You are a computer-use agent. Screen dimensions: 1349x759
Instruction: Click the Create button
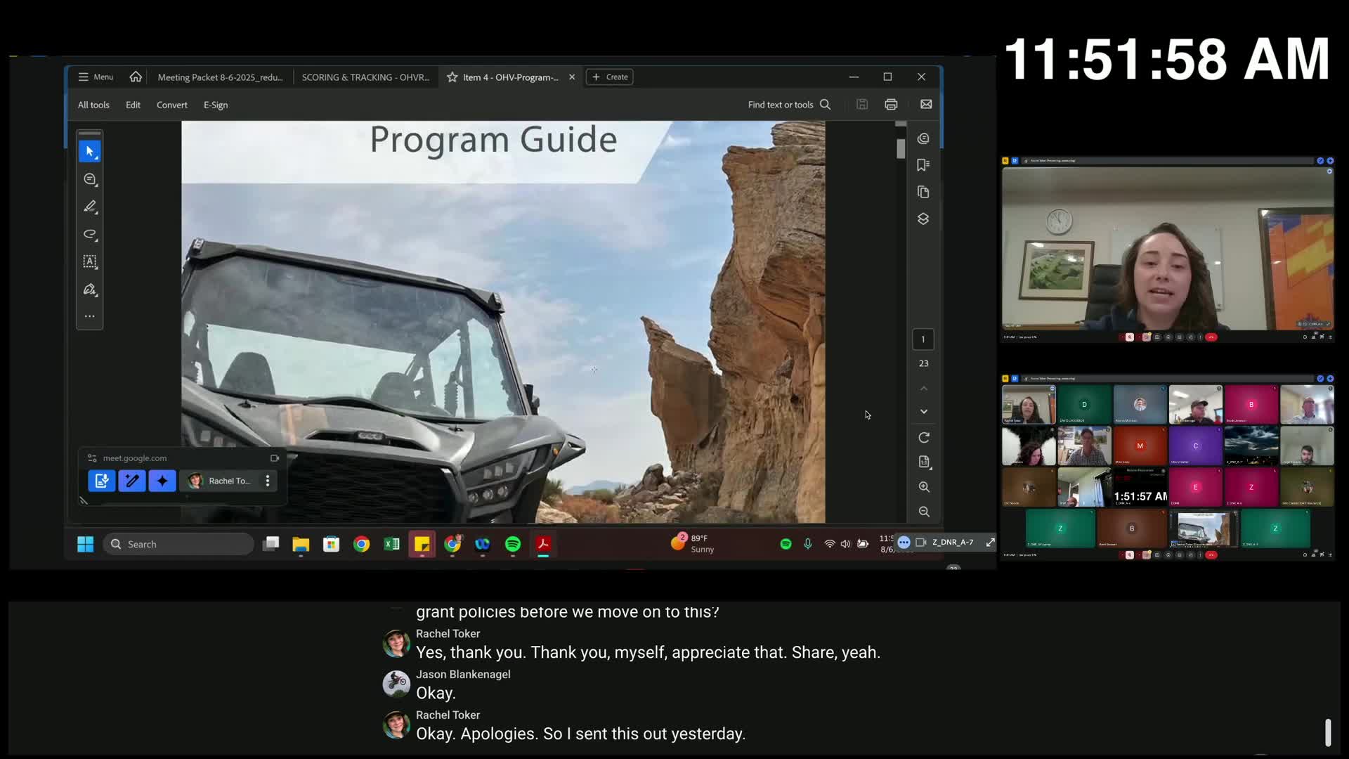click(610, 77)
